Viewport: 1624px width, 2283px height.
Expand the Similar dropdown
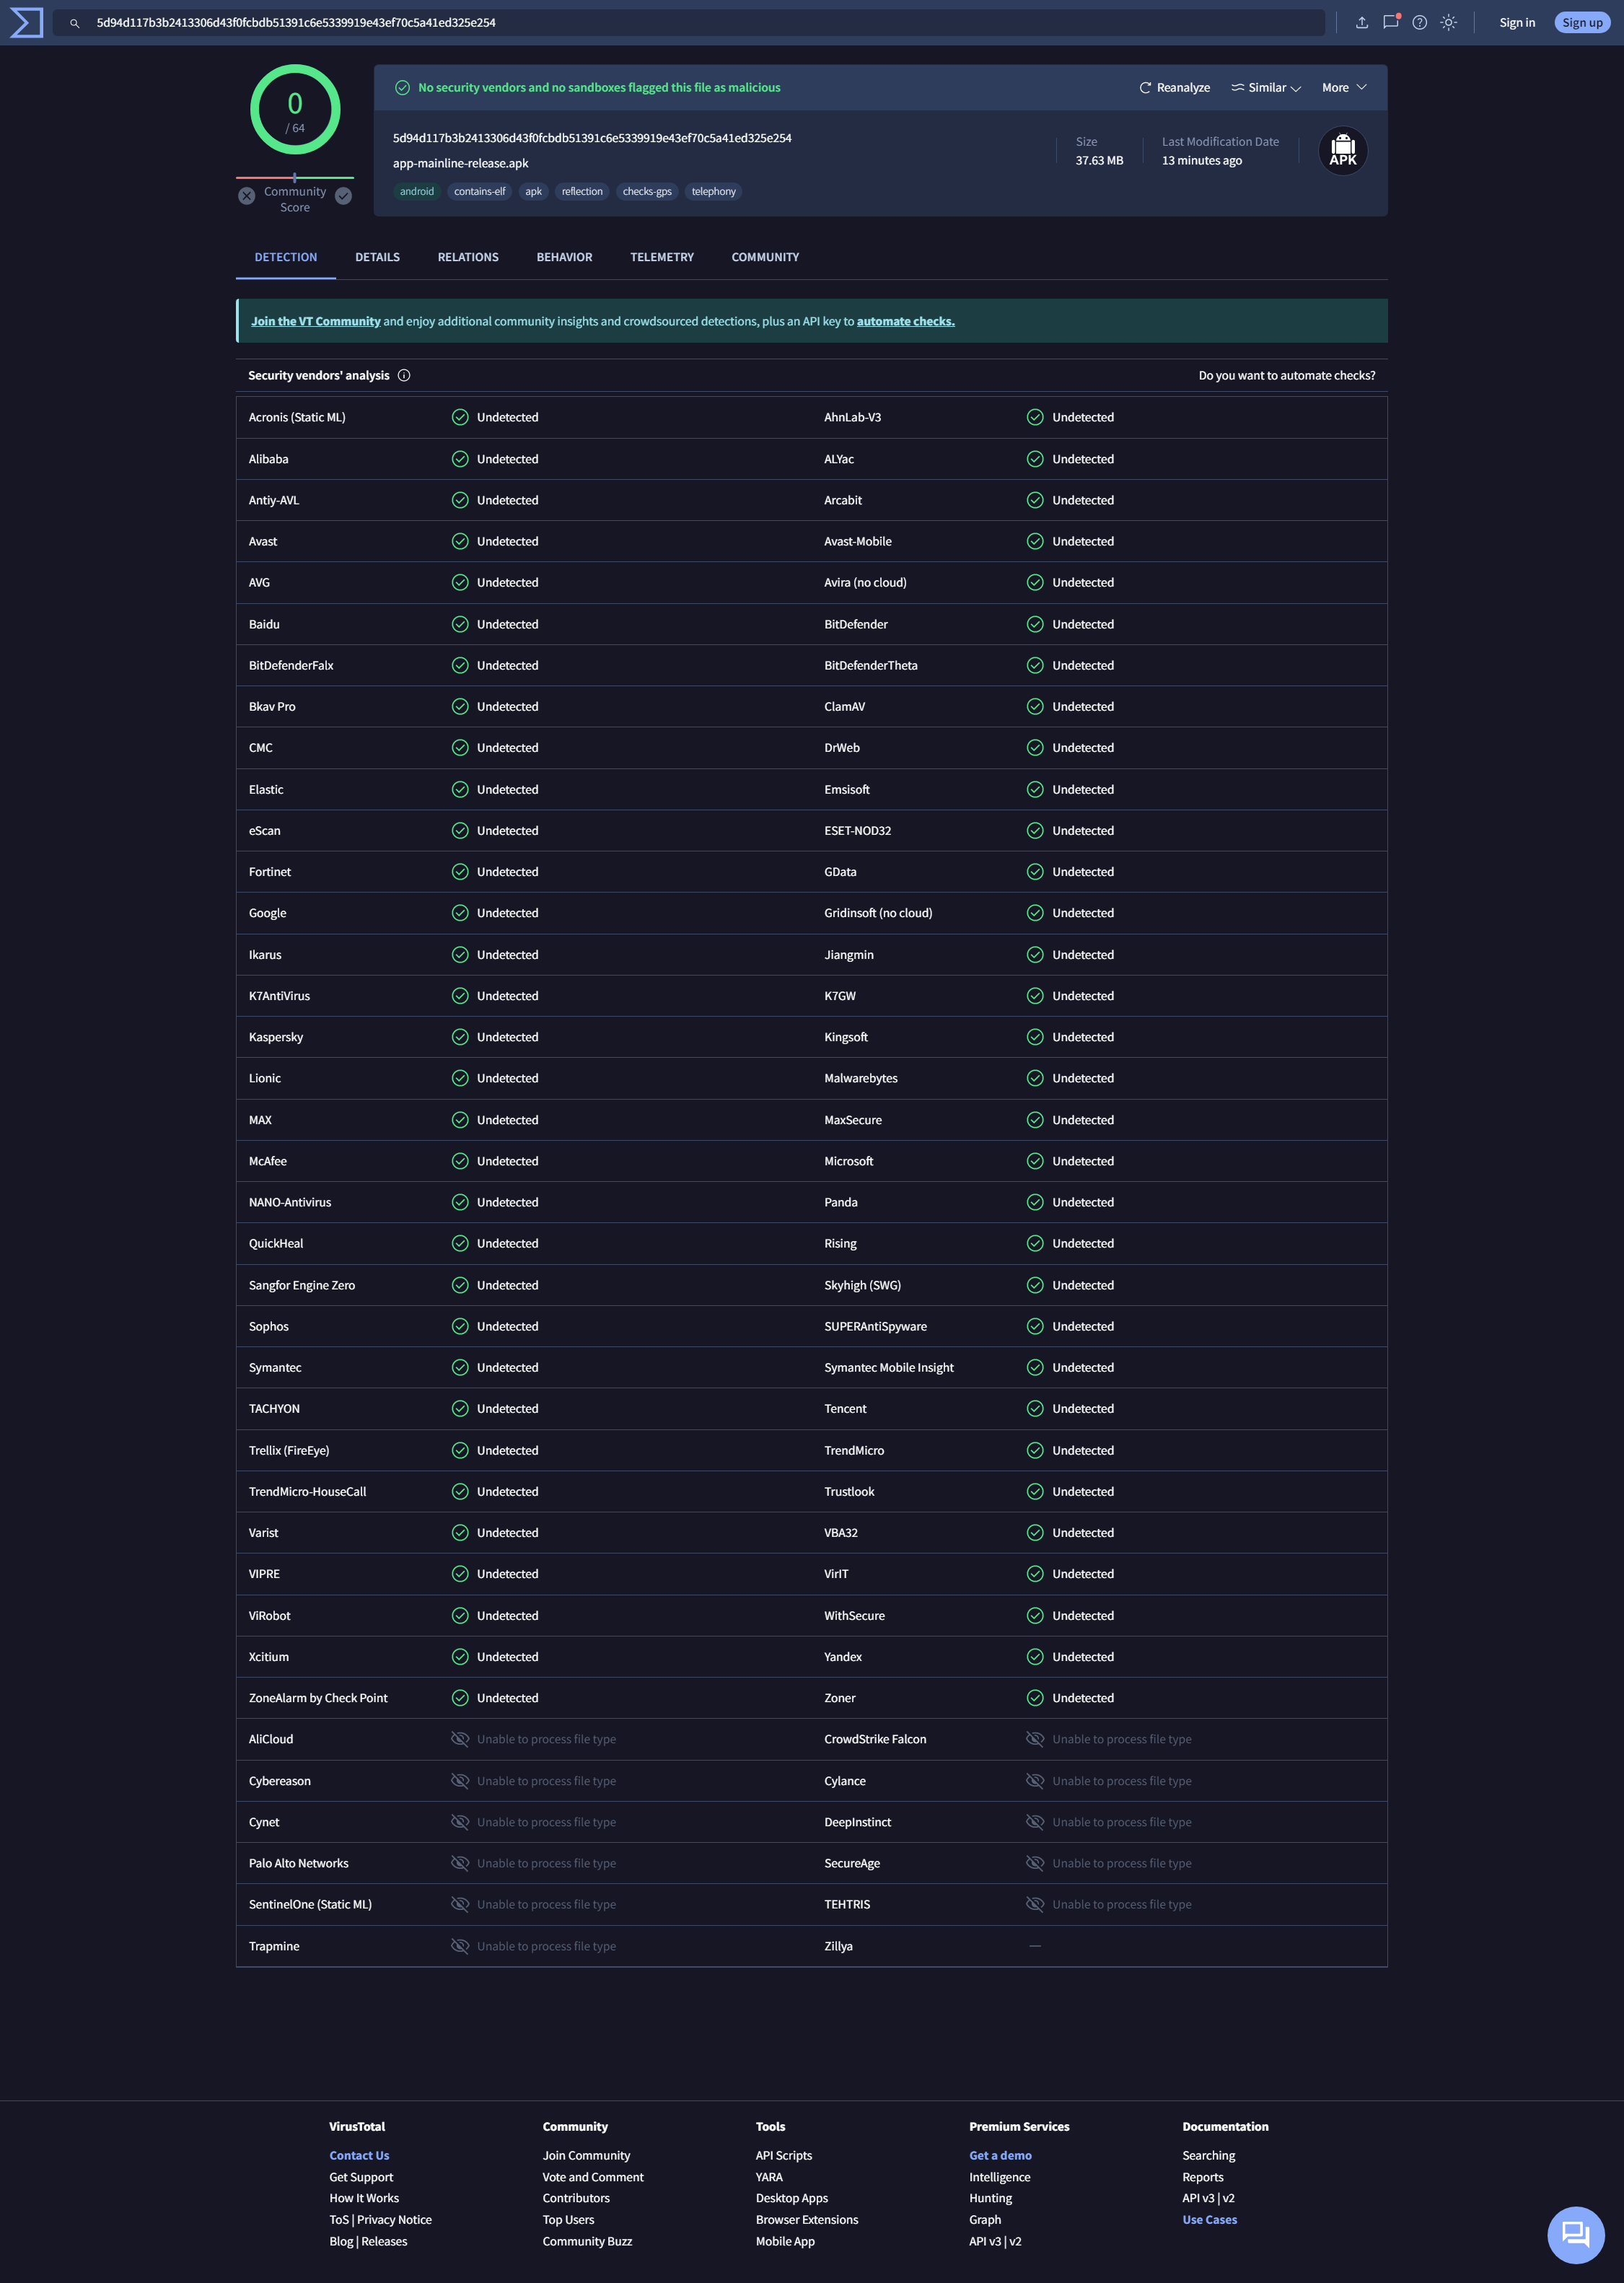(1266, 88)
